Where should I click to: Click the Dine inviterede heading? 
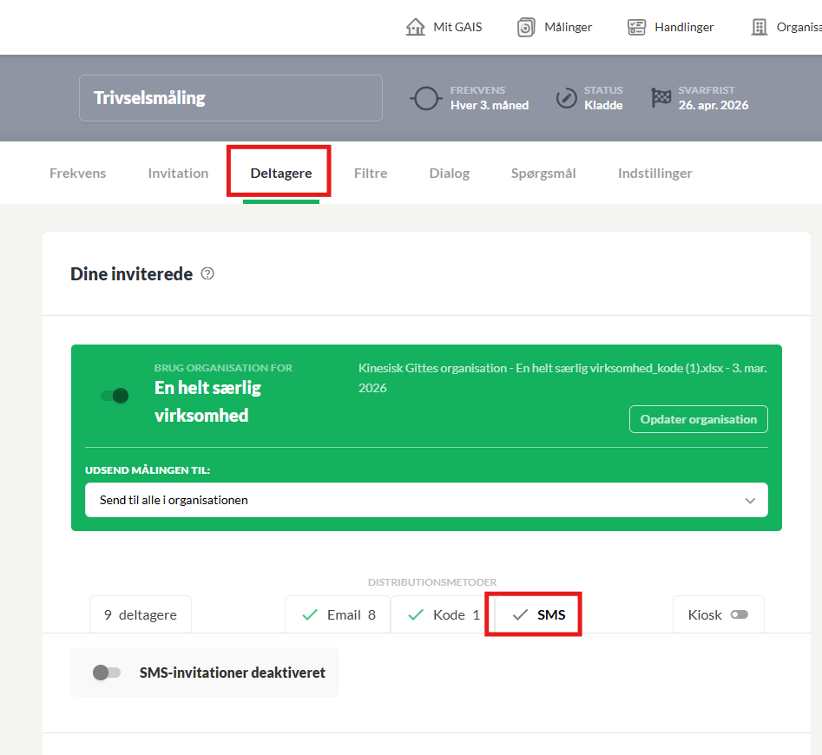132,274
